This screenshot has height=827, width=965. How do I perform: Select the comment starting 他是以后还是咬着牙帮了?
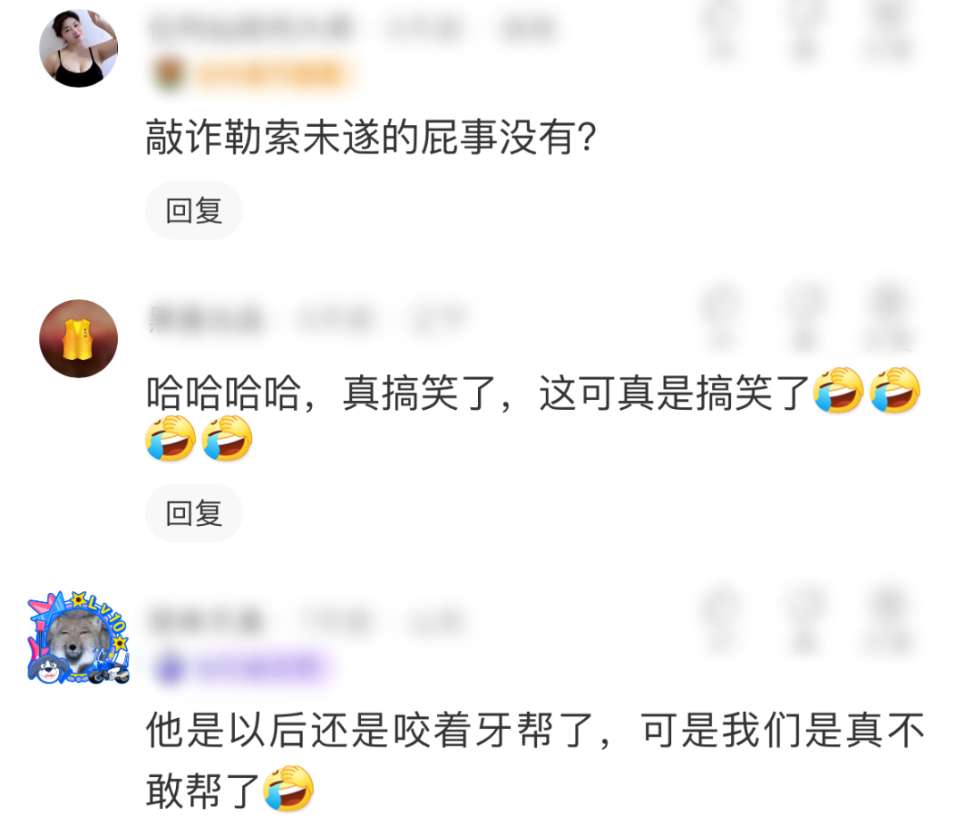pyautogui.click(x=535, y=760)
